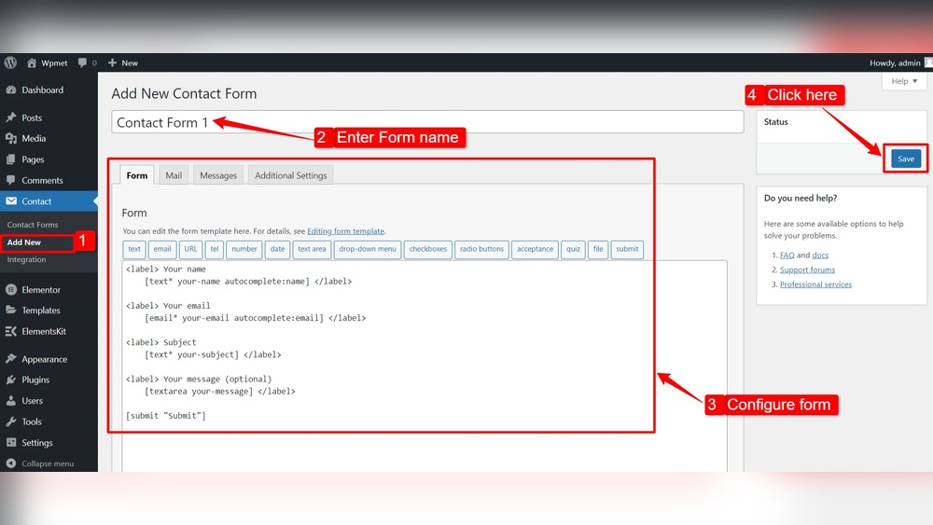Viewport: 933px width, 525px height.
Task: Switch to the Mail tab
Action: pos(174,175)
